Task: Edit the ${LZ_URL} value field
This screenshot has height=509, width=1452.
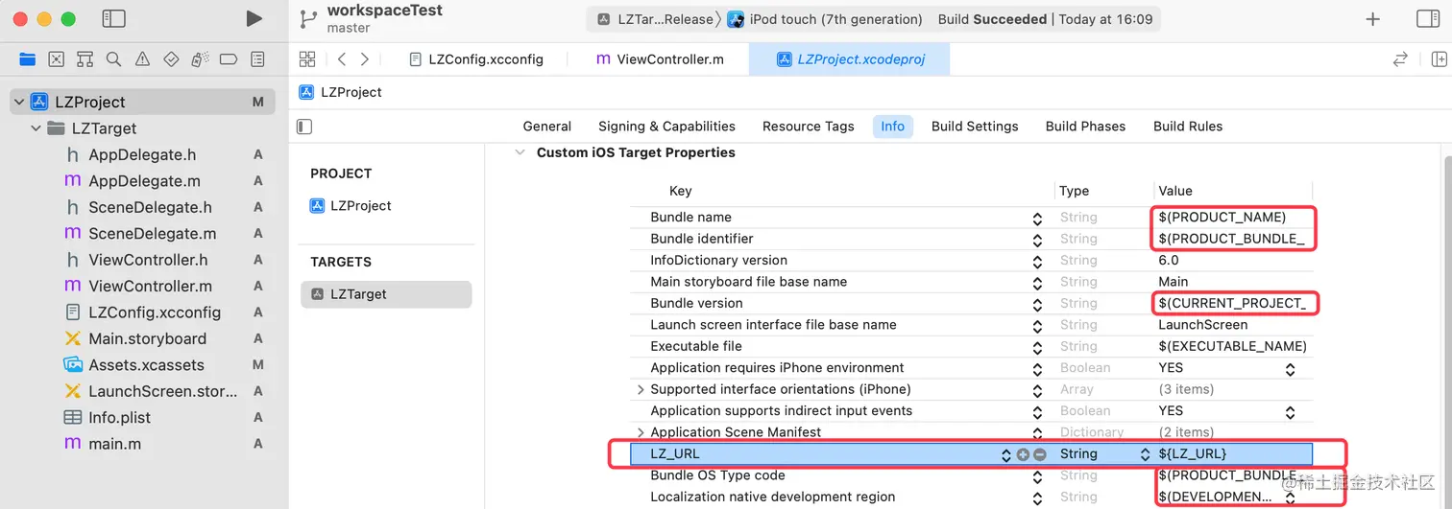Action: click(x=1232, y=454)
